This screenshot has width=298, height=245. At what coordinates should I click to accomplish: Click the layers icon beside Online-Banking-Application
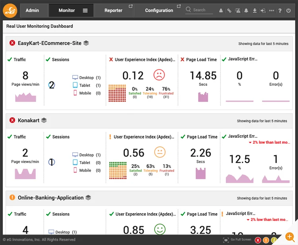[88, 197]
